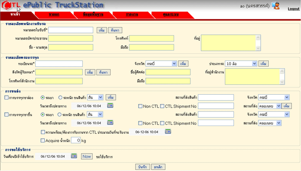Focus the office telephone field
Screen dimensions: 301x171
pyautogui.click(x=59, y=81)
